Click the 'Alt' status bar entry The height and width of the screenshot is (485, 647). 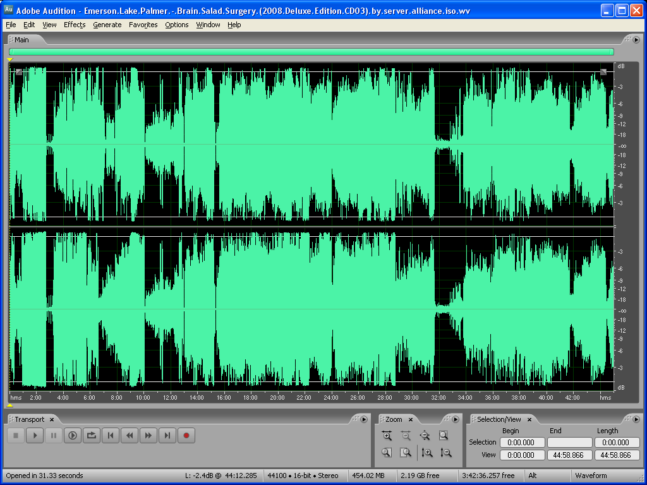(533, 476)
